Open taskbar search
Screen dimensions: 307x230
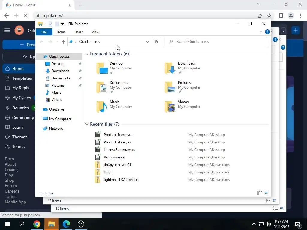(22, 224)
